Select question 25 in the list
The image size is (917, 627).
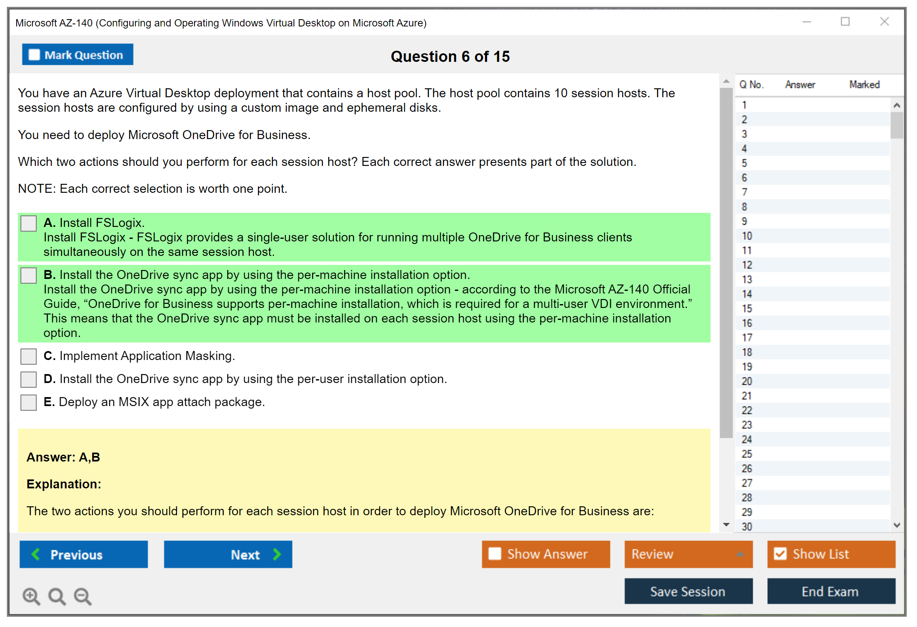(x=747, y=454)
